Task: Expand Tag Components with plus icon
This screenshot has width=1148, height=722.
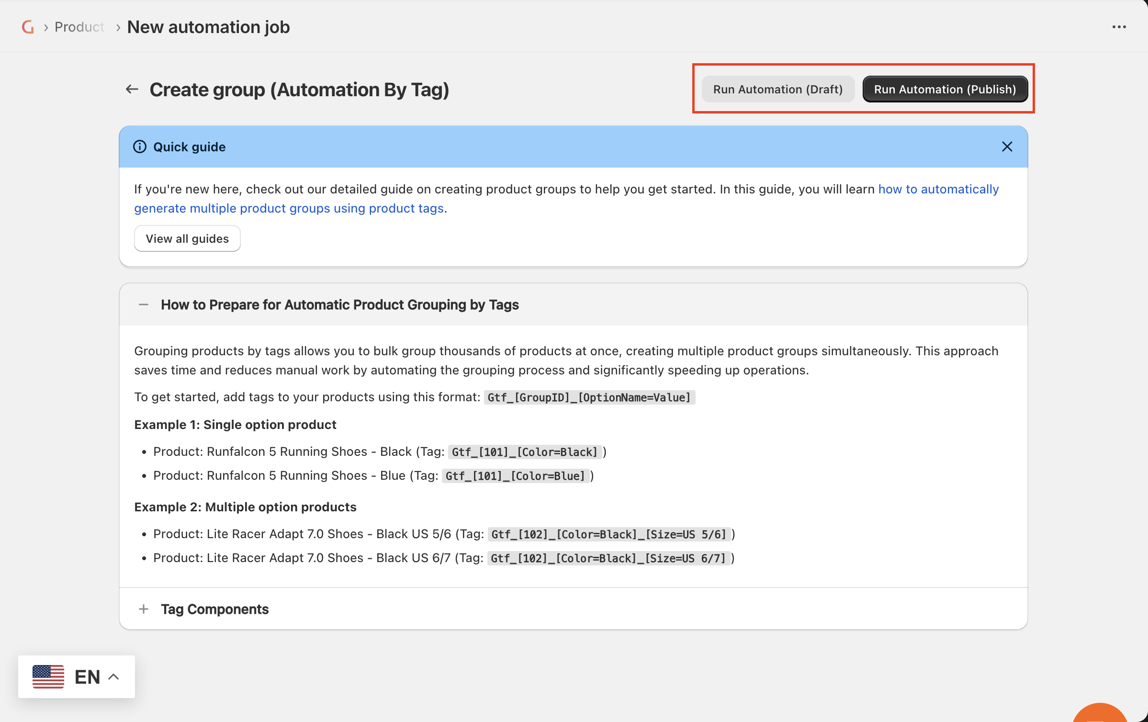Action: (x=143, y=609)
